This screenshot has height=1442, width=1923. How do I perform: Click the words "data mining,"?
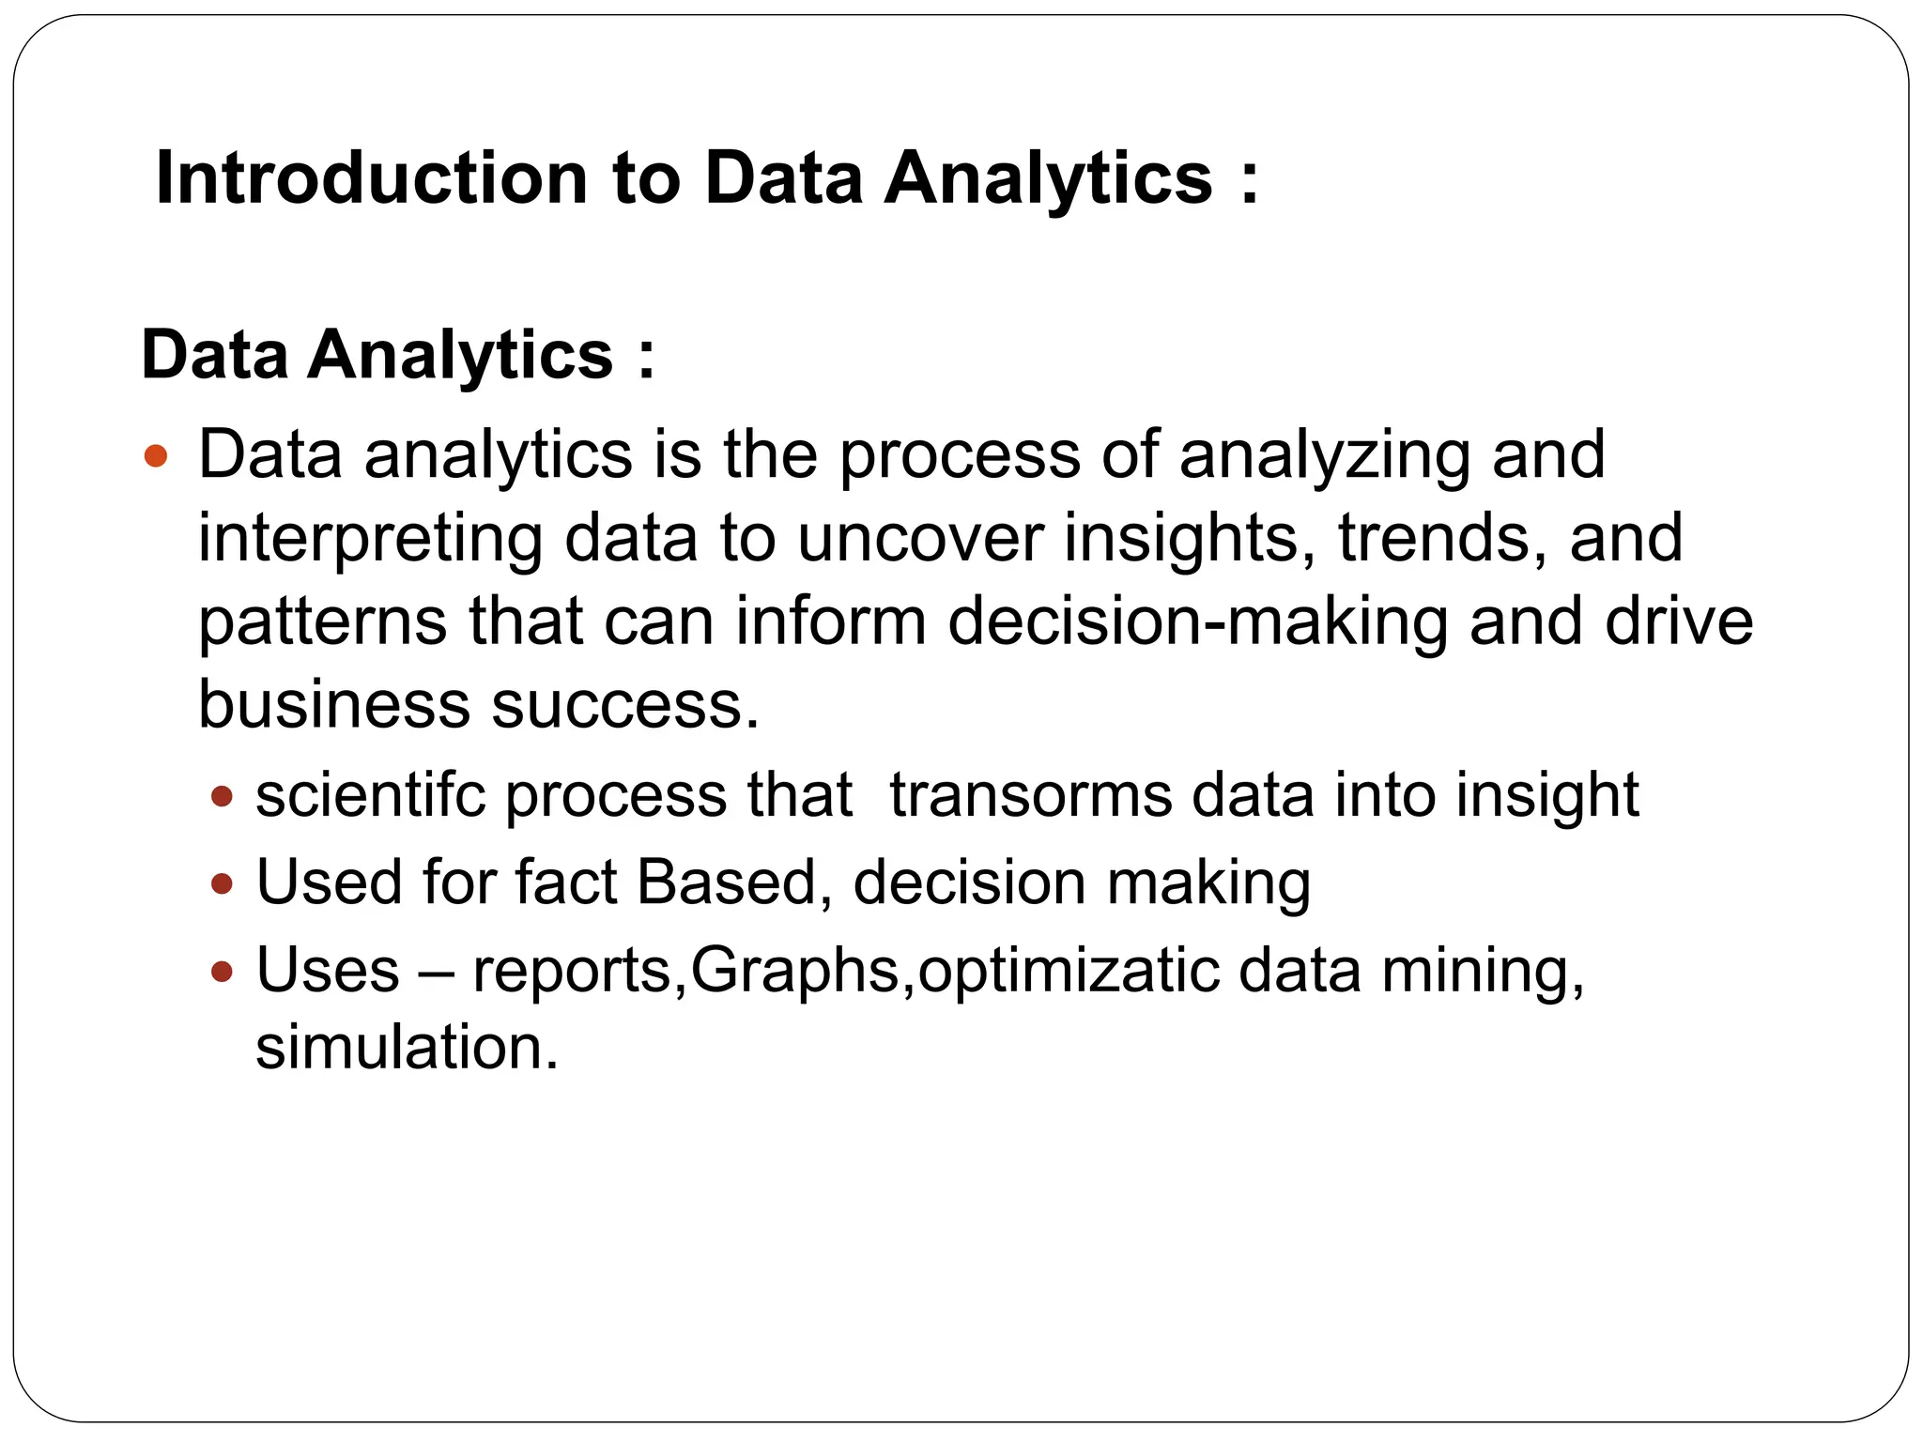[x=1410, y=970]
